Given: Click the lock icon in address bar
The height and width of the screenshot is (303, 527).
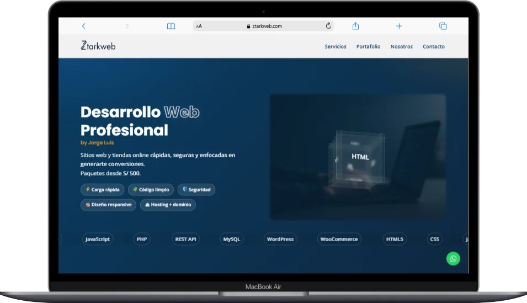Looking at the screenshot, I should pos(248,26).
